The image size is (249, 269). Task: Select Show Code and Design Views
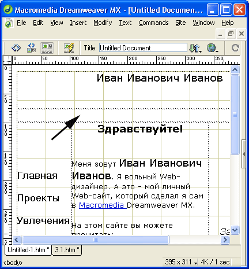32,48
